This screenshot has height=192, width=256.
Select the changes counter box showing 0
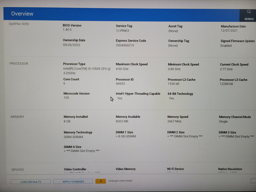[x=101, y=181]
